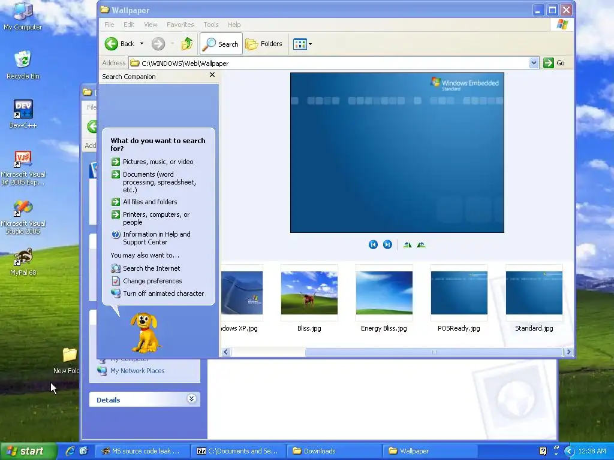Open the Tools menu
Viewport: 614px width, 460px height.
tap(211, 25)
